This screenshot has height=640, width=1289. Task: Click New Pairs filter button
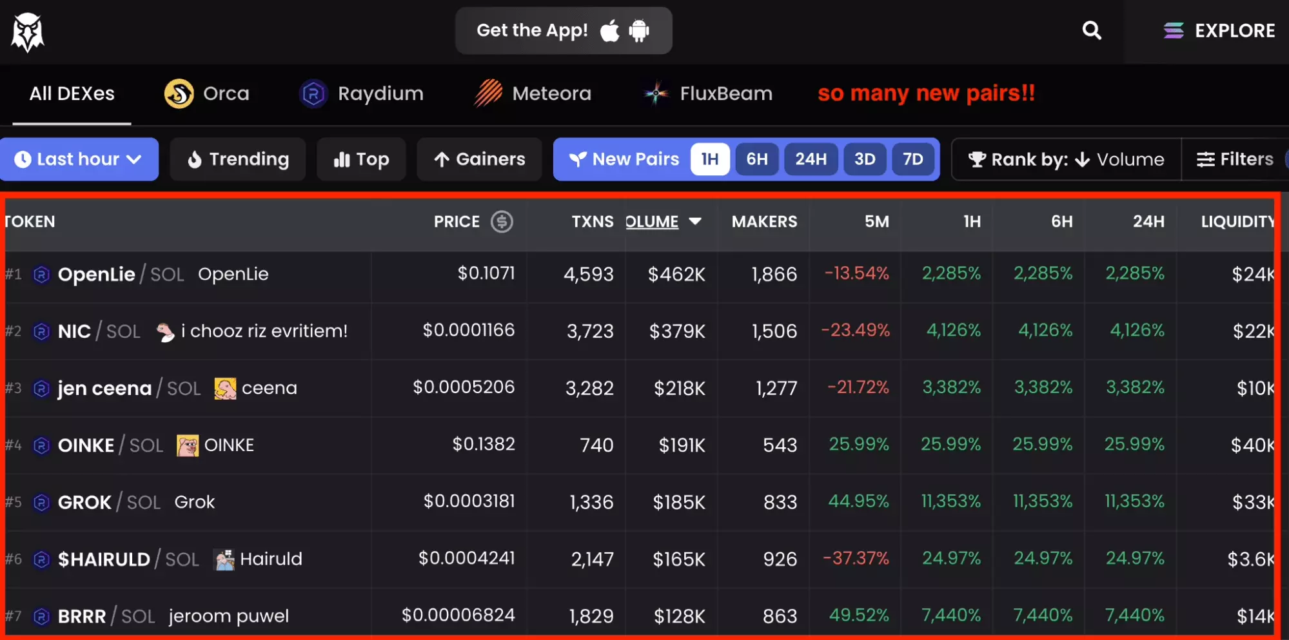click(624, 159)
